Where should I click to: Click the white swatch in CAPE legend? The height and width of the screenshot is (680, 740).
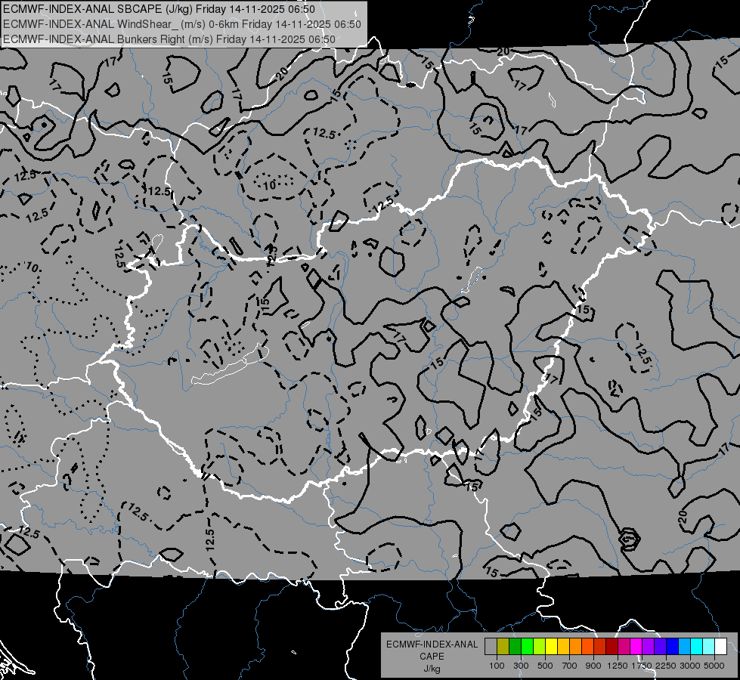720,646
